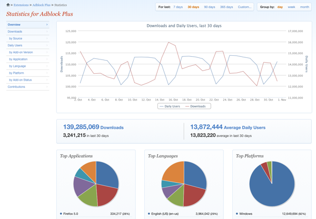Image resolution: width=316 pixels, height=219 pixels.
Task: Go to the home icon in breadcrumb
Action: [8, 5]
